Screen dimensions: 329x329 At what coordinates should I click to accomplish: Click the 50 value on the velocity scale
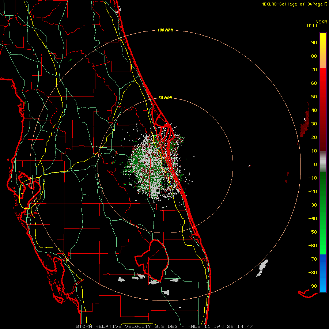click(x=314, y=97)
